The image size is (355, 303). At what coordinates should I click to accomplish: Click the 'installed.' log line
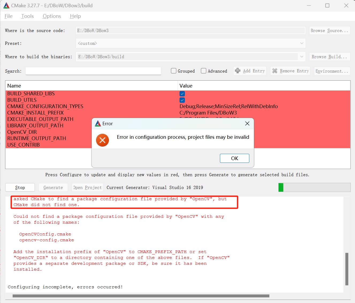click(x=28, y=269)
